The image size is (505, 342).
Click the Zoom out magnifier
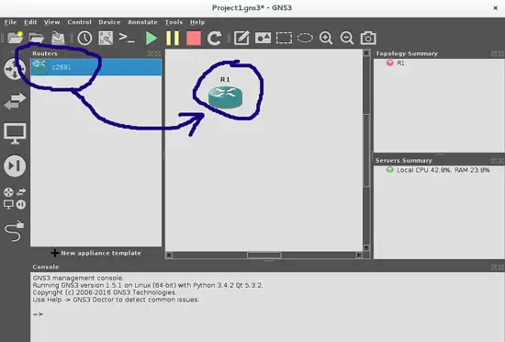click(347, 38)
